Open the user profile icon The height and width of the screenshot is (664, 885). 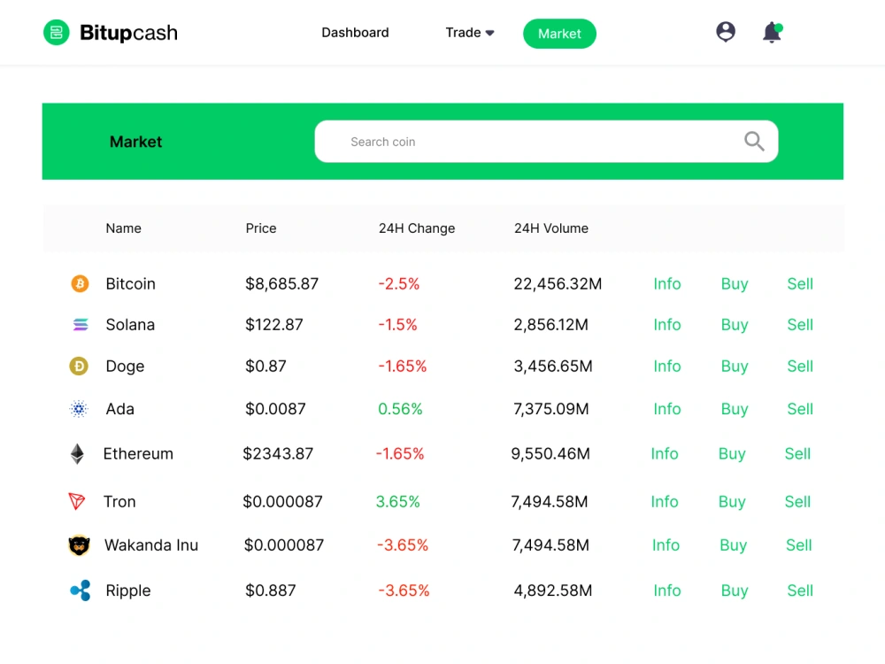point(726,32)
